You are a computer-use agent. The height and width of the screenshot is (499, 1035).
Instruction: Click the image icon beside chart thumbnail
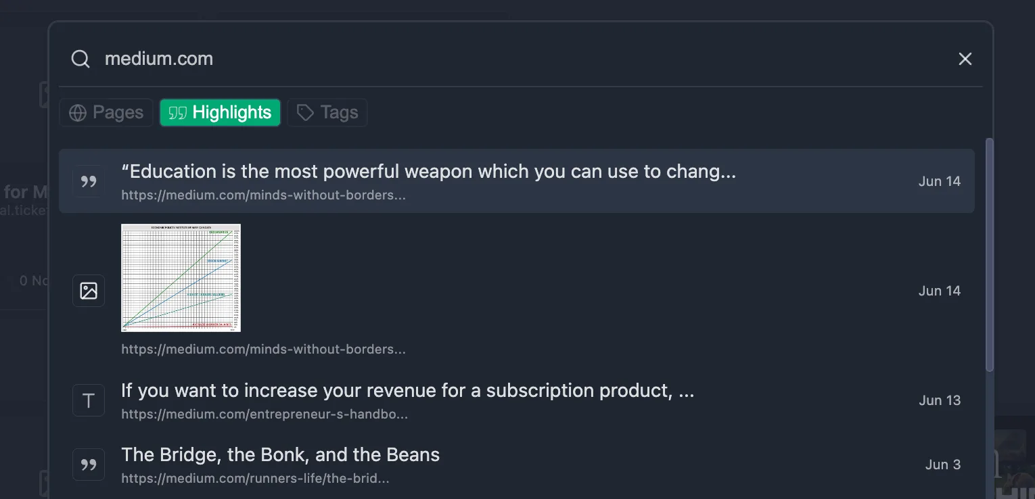coord(89,291)
